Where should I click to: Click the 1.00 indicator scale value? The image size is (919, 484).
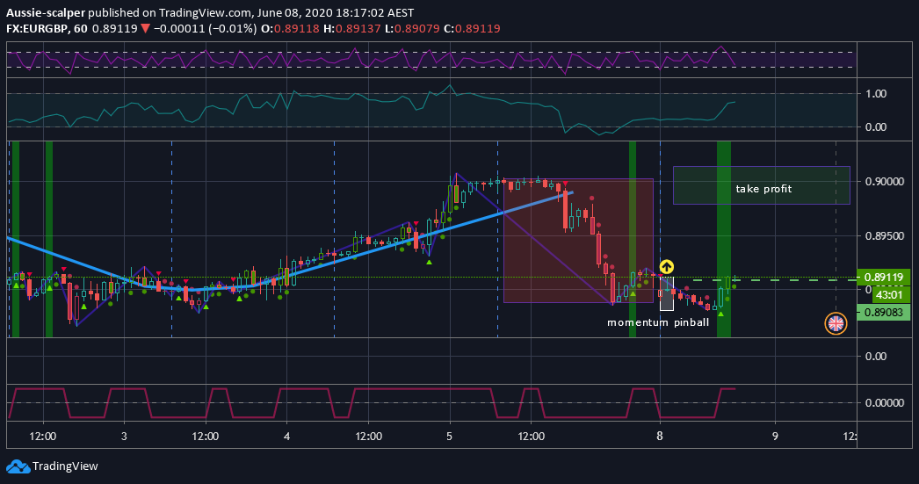point(876,94)
